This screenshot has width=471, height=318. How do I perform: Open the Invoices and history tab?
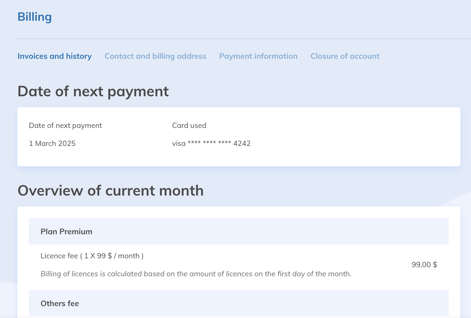(x=54, y=56)
